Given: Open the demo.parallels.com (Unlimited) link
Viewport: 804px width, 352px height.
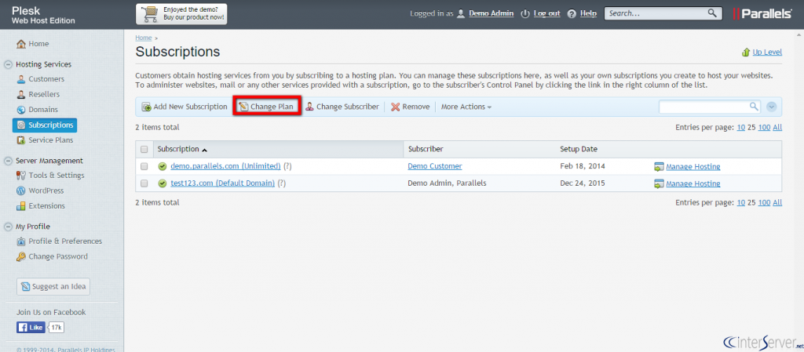Looking at the screenshot, I should [x=225, y=166].
